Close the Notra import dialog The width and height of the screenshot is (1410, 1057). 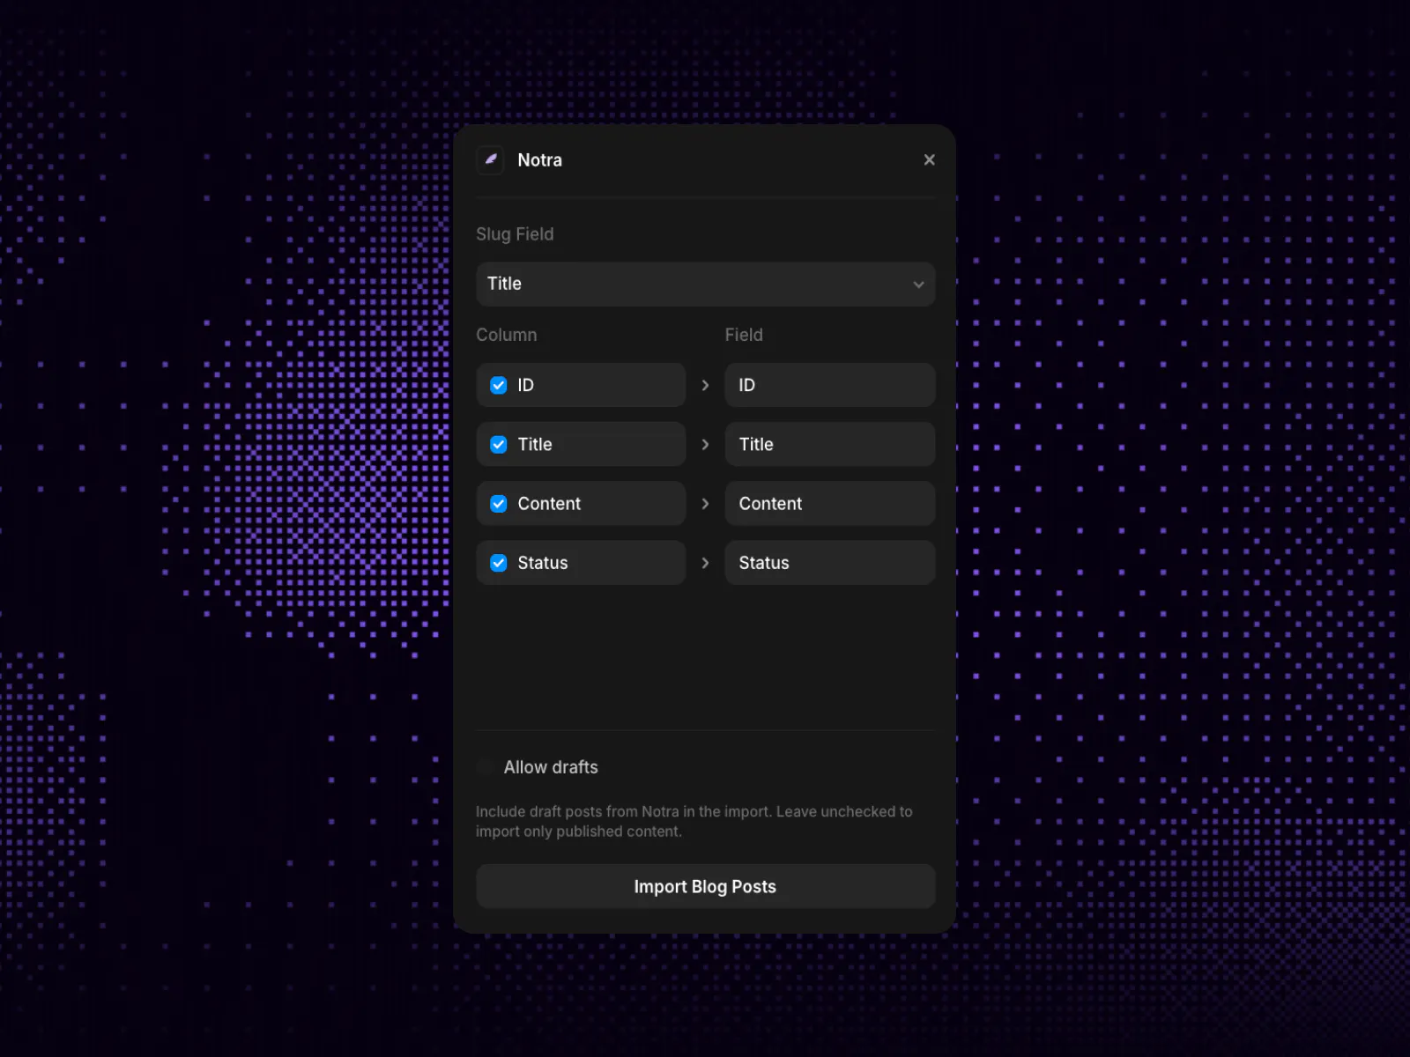(x=929, y=159)
